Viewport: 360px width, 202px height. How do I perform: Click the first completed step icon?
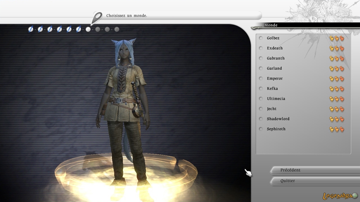point(31,29)
